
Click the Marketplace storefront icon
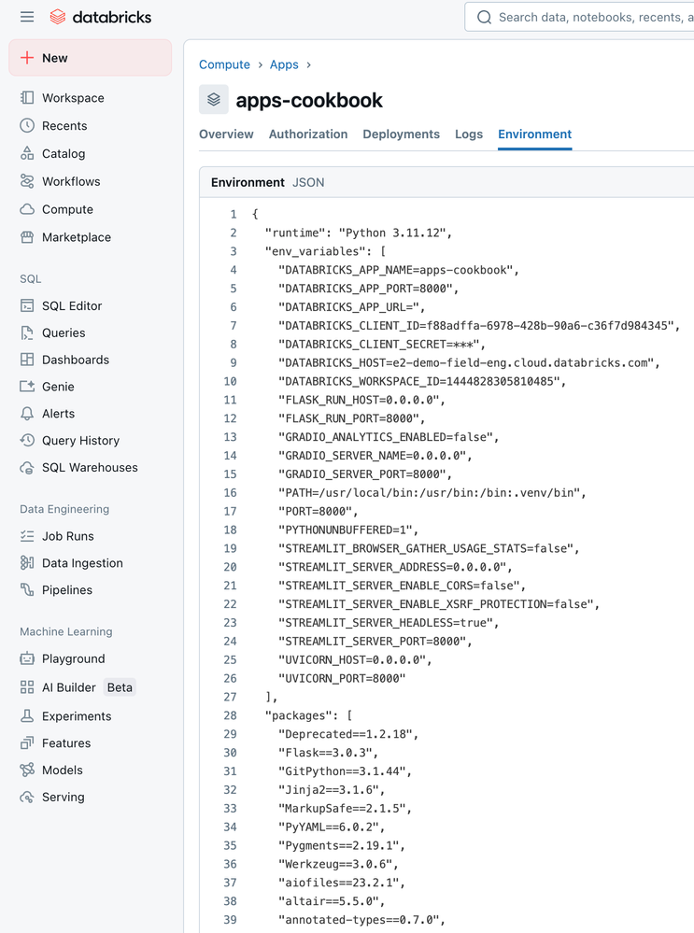pyautogui.click(x=27, y=237)
